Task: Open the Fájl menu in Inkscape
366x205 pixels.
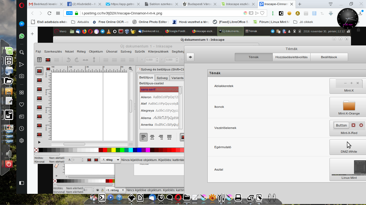Action: click(38, 52)
